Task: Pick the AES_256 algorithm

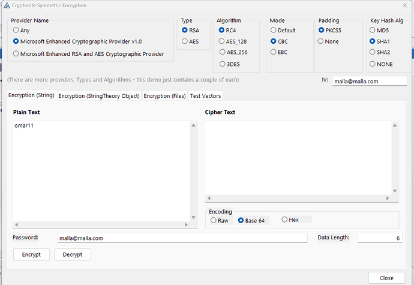Action: click(x=222, y=53)
